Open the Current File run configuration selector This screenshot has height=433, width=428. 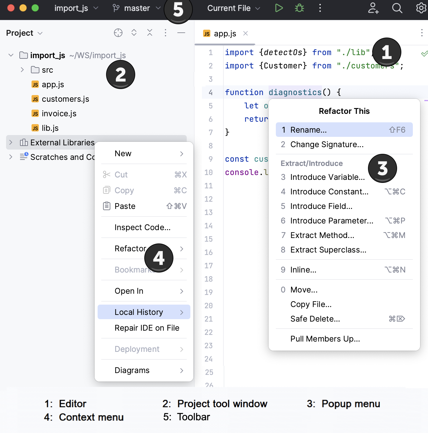pos(233,8)
